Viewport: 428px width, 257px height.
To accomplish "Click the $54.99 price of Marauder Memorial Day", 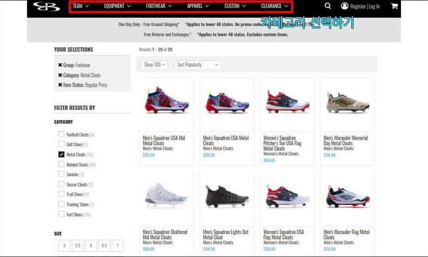I will [330, 155].
